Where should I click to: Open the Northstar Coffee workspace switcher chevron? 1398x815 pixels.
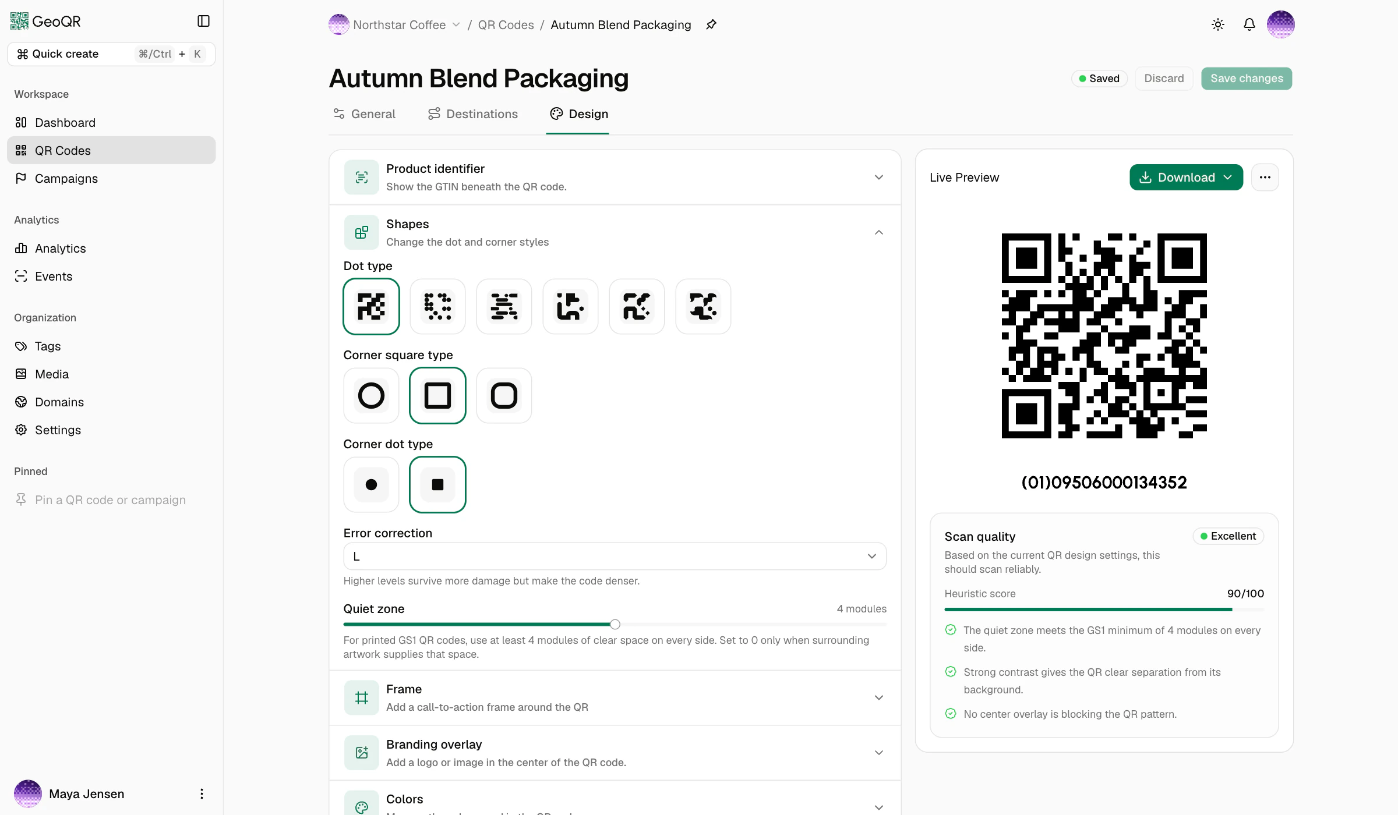(x=456, y=24)
